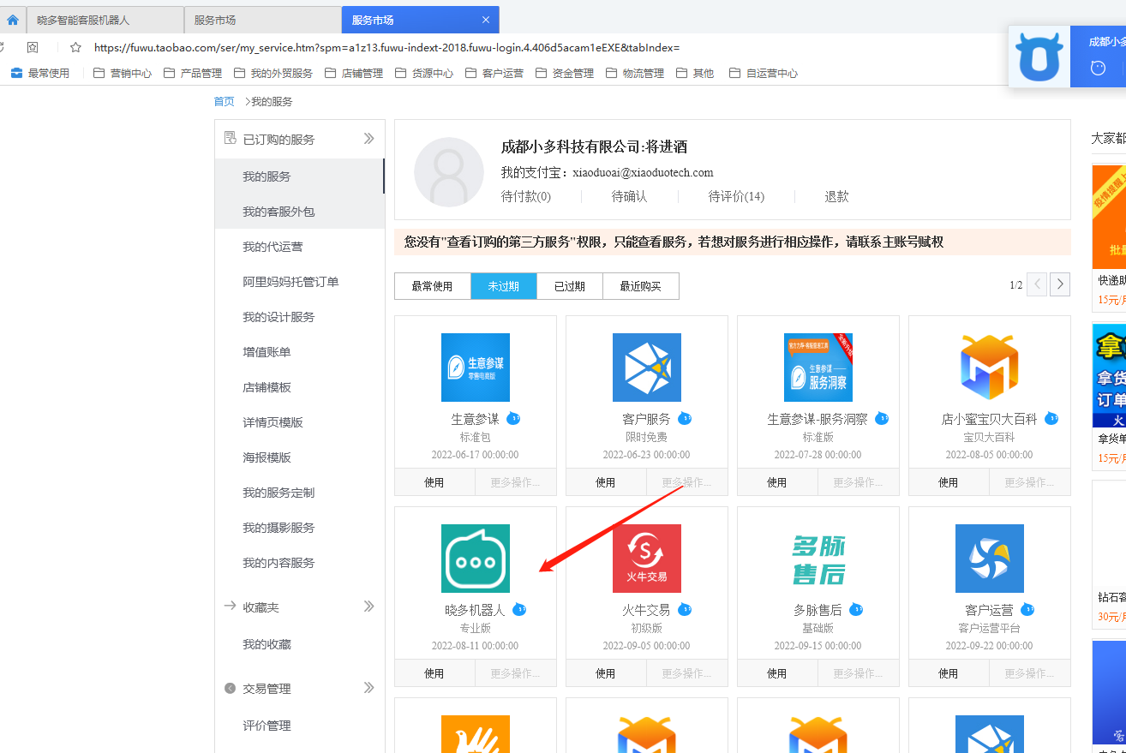Switch to the 最近购买 filter tab
The height and width of the screenshot is (753, 1126).
641,286
